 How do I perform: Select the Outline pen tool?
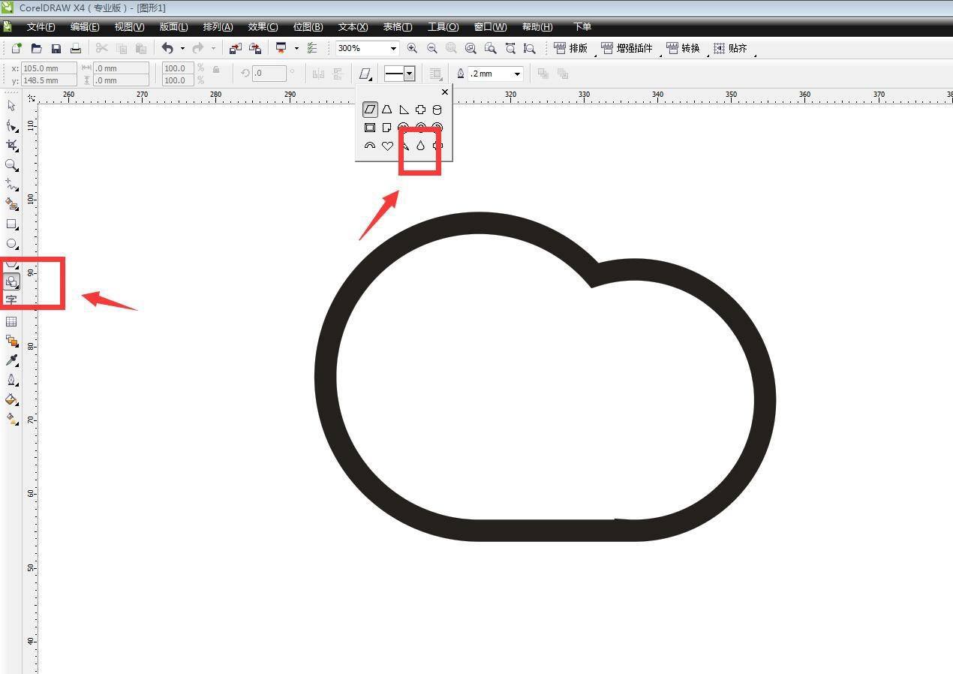click(11, 380)
